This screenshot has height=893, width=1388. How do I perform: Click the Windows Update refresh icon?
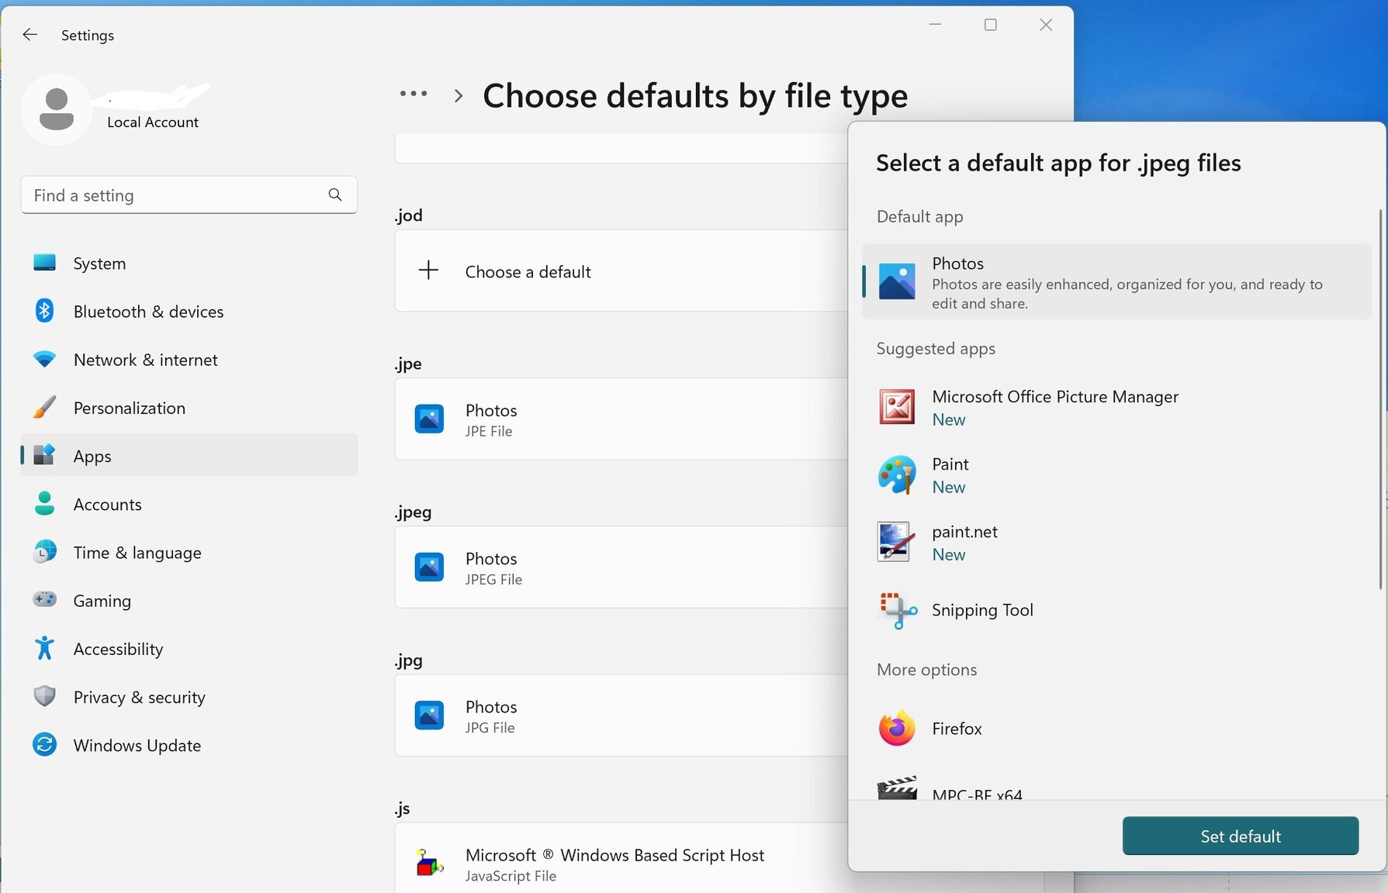(45, 744)
